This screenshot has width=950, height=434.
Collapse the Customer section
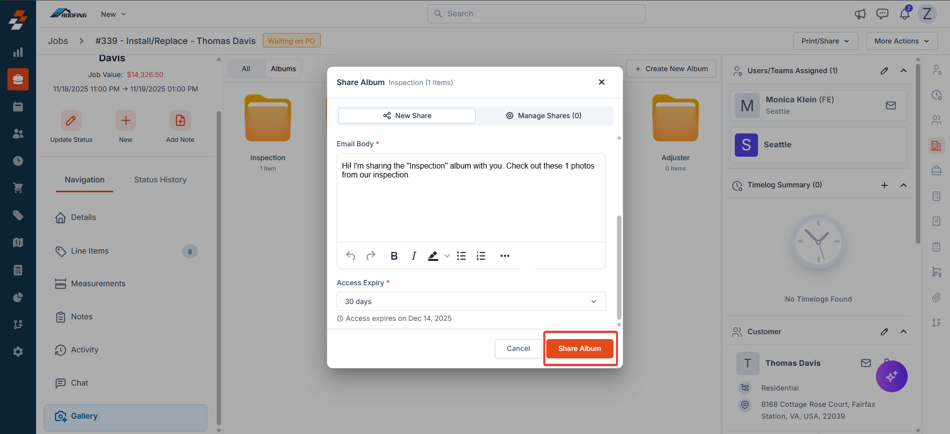pyautogui.click(x=903, y=332)
